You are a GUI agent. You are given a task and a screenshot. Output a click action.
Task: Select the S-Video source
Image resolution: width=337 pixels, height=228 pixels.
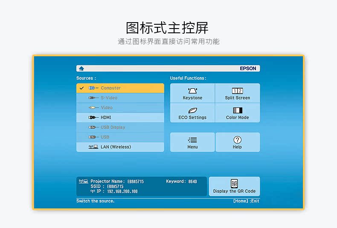[x=120, y=98]
